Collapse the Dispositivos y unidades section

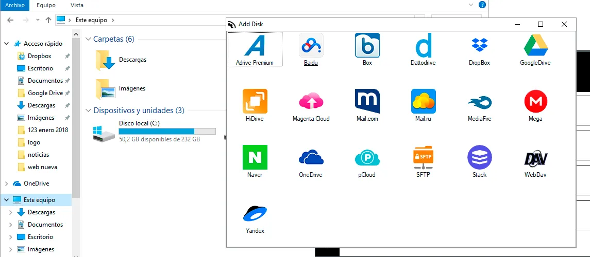[x=89, y=111]
